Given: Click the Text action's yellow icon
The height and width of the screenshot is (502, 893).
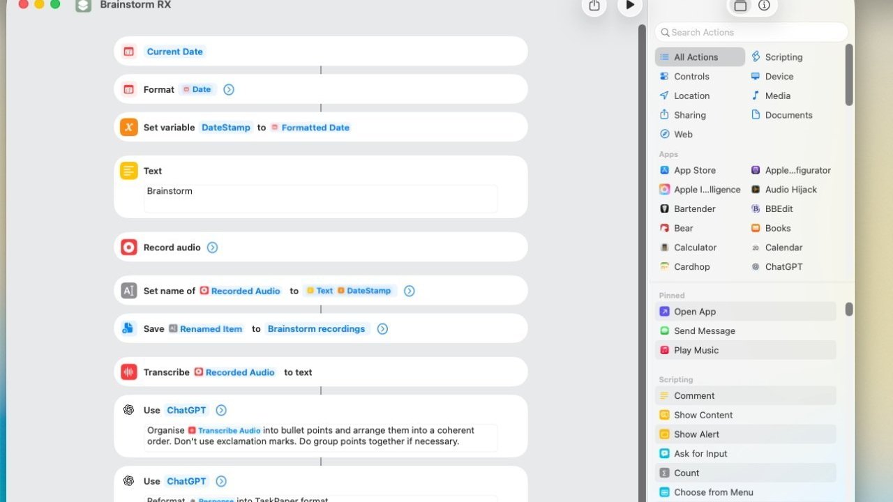Looking at the screenshot, I should point(128,171).
